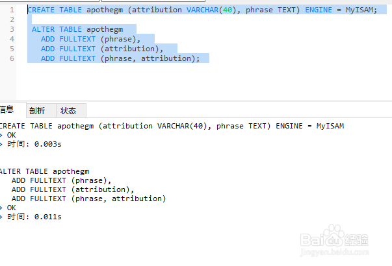Select the 状态 tab
This screenshot has height=266, width=392.
tap(68, 111)
